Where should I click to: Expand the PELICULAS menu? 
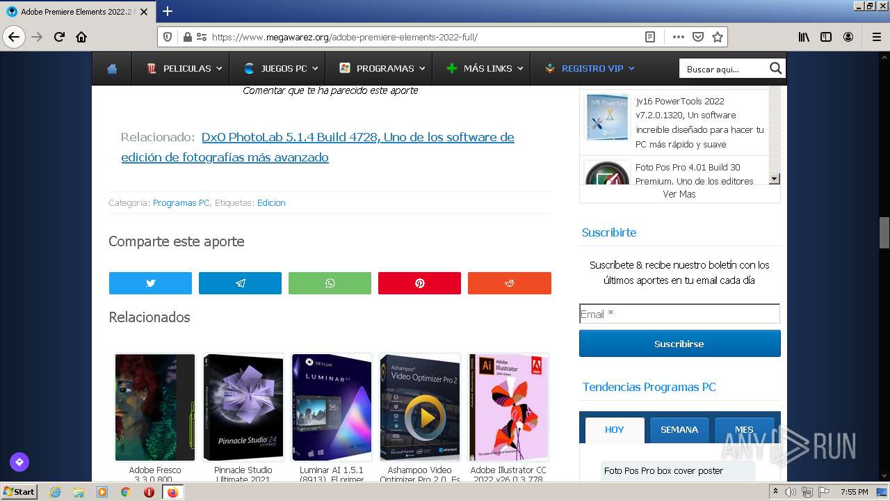(x=184, y=69)
